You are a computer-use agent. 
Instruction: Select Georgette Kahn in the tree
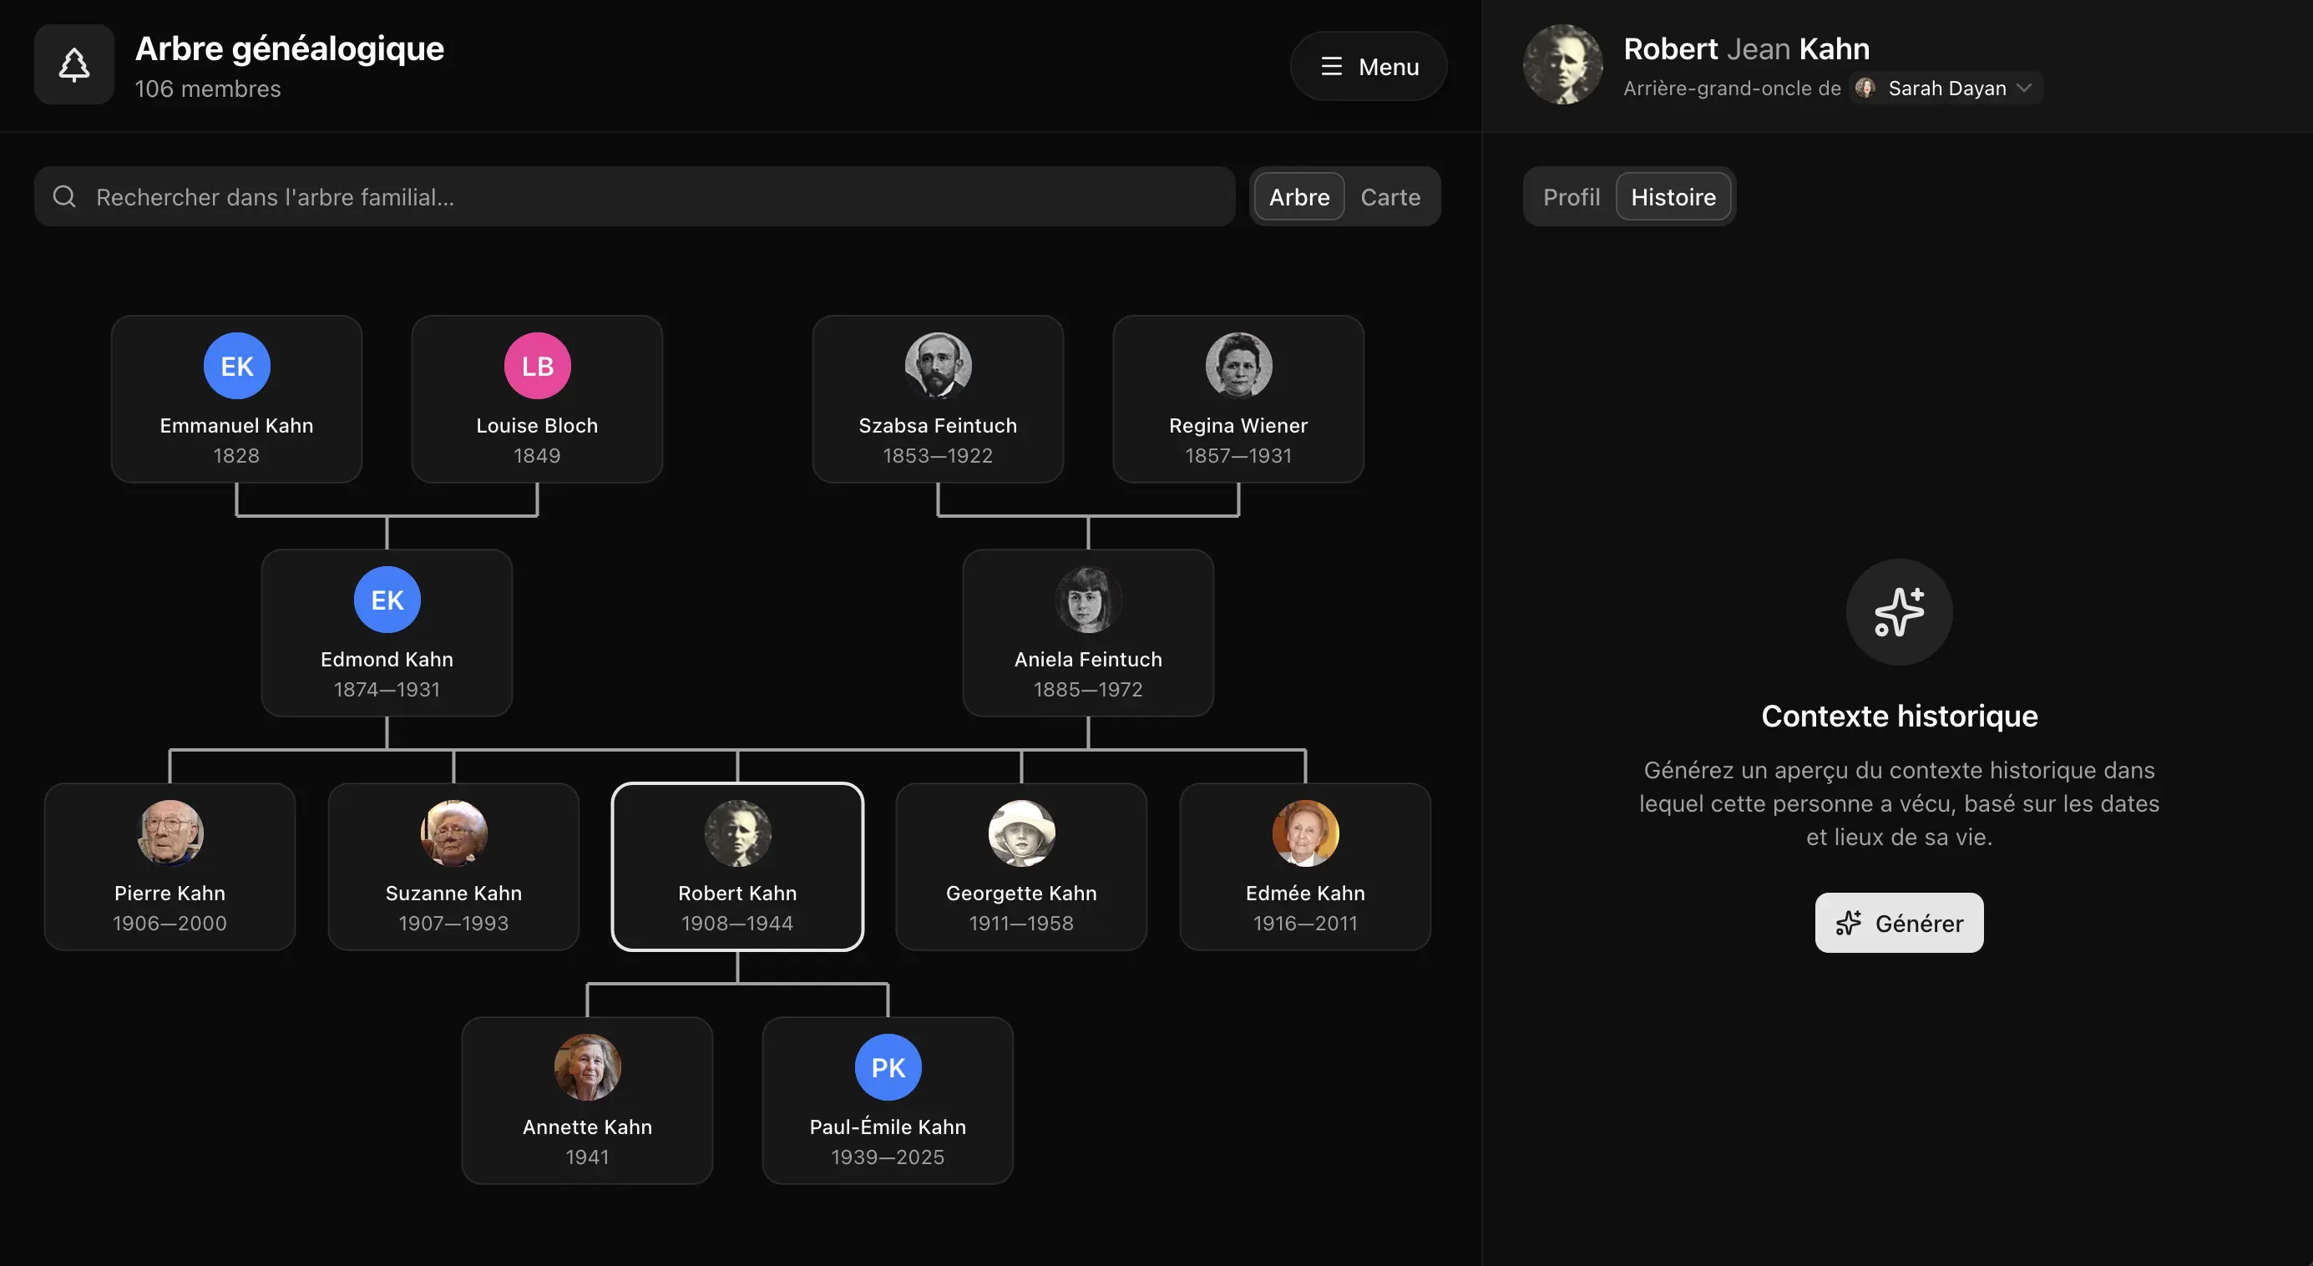tap(1021, 867)
